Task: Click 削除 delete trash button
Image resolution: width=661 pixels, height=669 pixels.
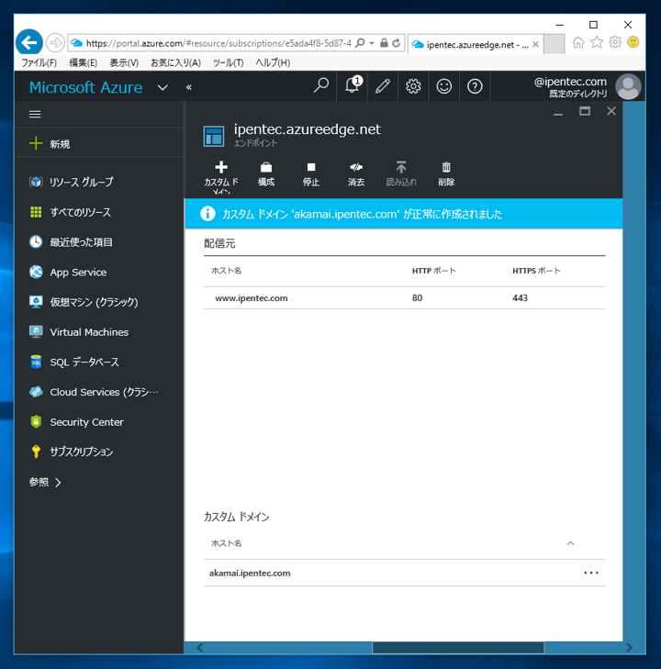Action: coord(446,174)
